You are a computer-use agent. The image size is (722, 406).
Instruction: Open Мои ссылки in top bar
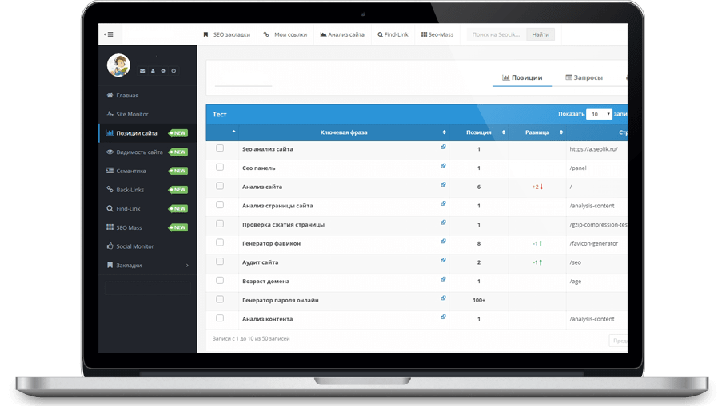[285, 34]
